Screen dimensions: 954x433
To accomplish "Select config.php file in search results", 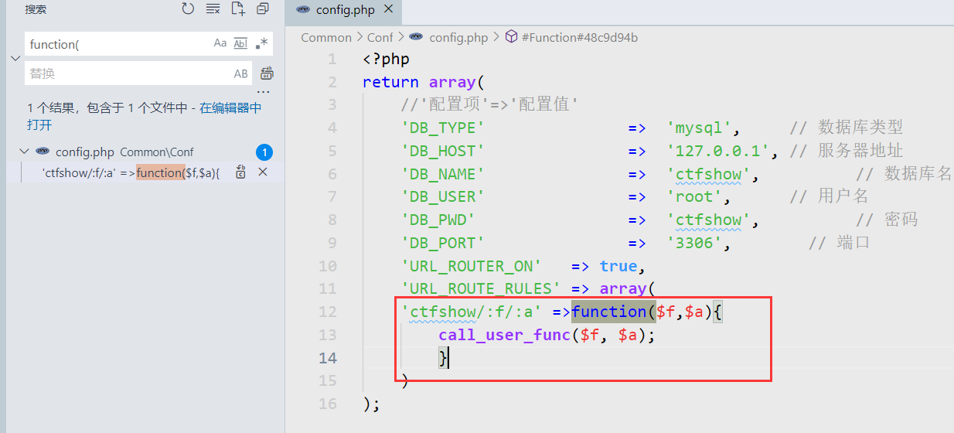I will [x=84, y=152].
